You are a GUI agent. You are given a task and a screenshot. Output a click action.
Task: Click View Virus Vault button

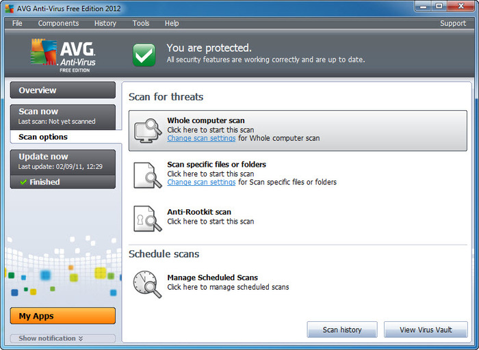point(426,329)
